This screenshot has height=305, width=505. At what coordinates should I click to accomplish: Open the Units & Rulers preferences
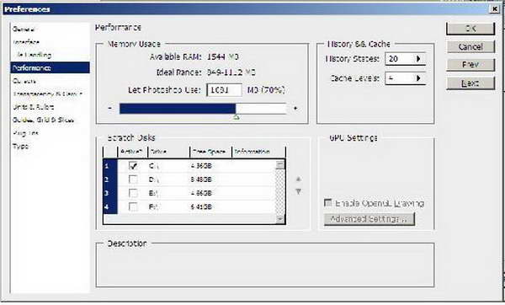coord(34,107)
